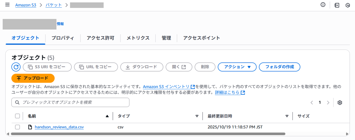Expand the アクション dropdown
The height and width of the screenshot is (140, 355).
point(237,67)
